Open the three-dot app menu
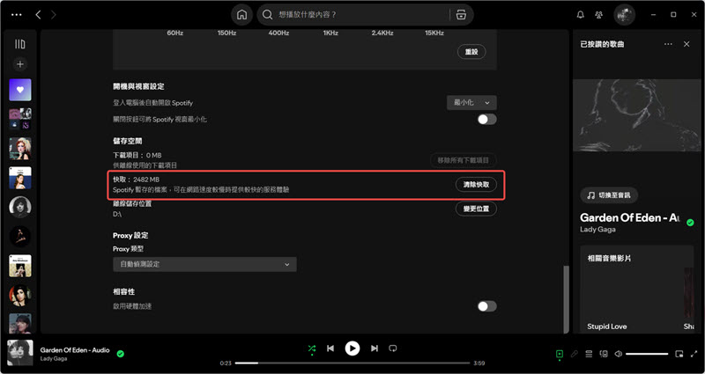The width and height of the screenshot is (705, 374). (16, 15)
